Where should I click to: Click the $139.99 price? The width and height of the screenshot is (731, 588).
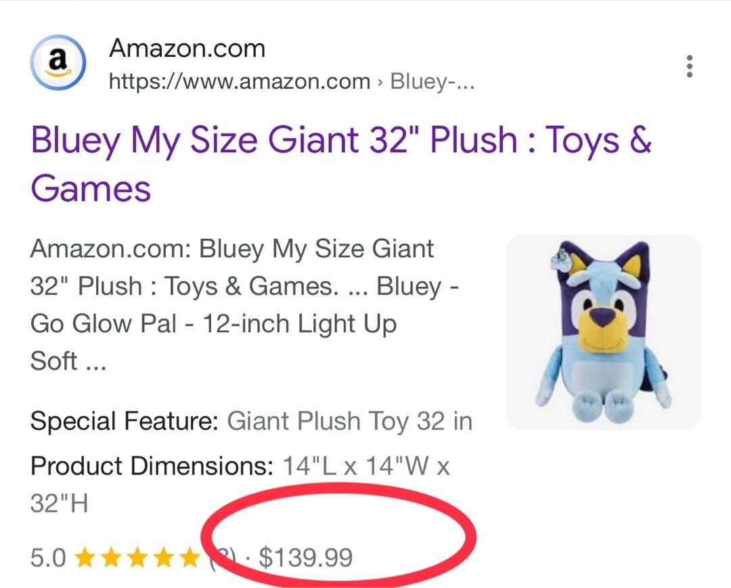(305, 558)
